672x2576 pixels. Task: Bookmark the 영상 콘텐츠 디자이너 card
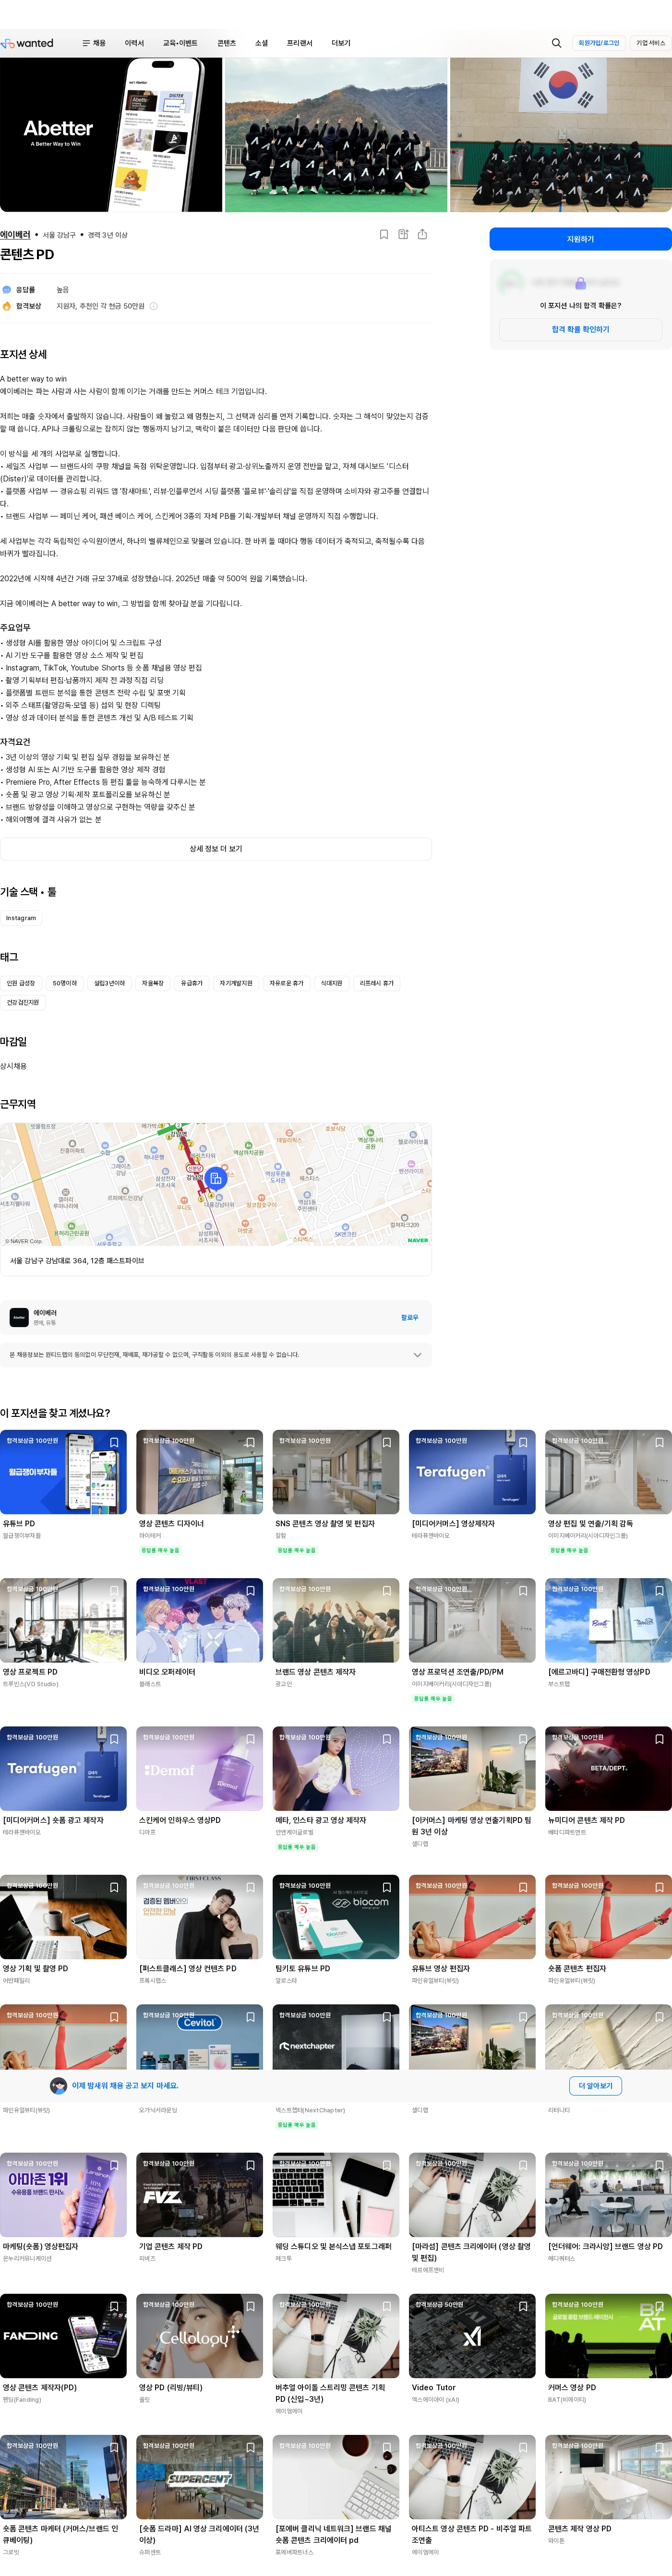click(x=250, y=1442)
